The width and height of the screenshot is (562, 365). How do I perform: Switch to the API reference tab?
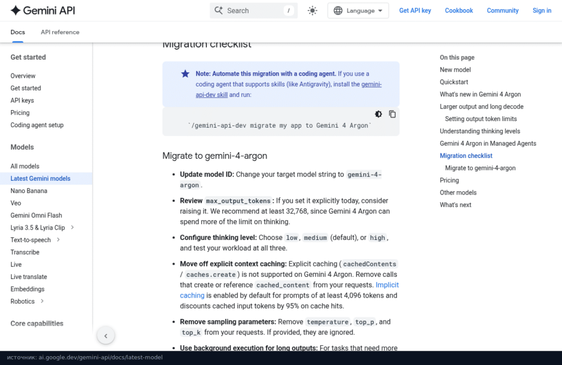click(60, 32)
